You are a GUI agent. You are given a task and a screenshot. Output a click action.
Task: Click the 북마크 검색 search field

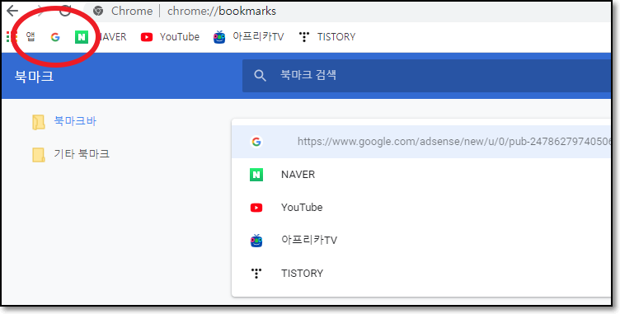[x=426, y=76]
